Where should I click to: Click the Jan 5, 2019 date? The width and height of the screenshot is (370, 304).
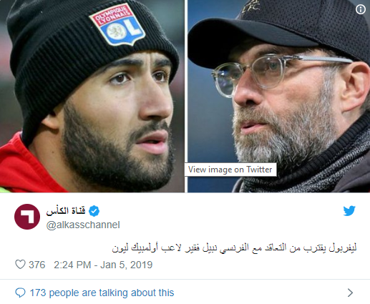pyautogui.click(x=127, y=265)
